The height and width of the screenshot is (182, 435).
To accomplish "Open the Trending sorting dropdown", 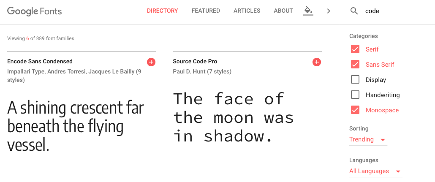I will point(368,139).
